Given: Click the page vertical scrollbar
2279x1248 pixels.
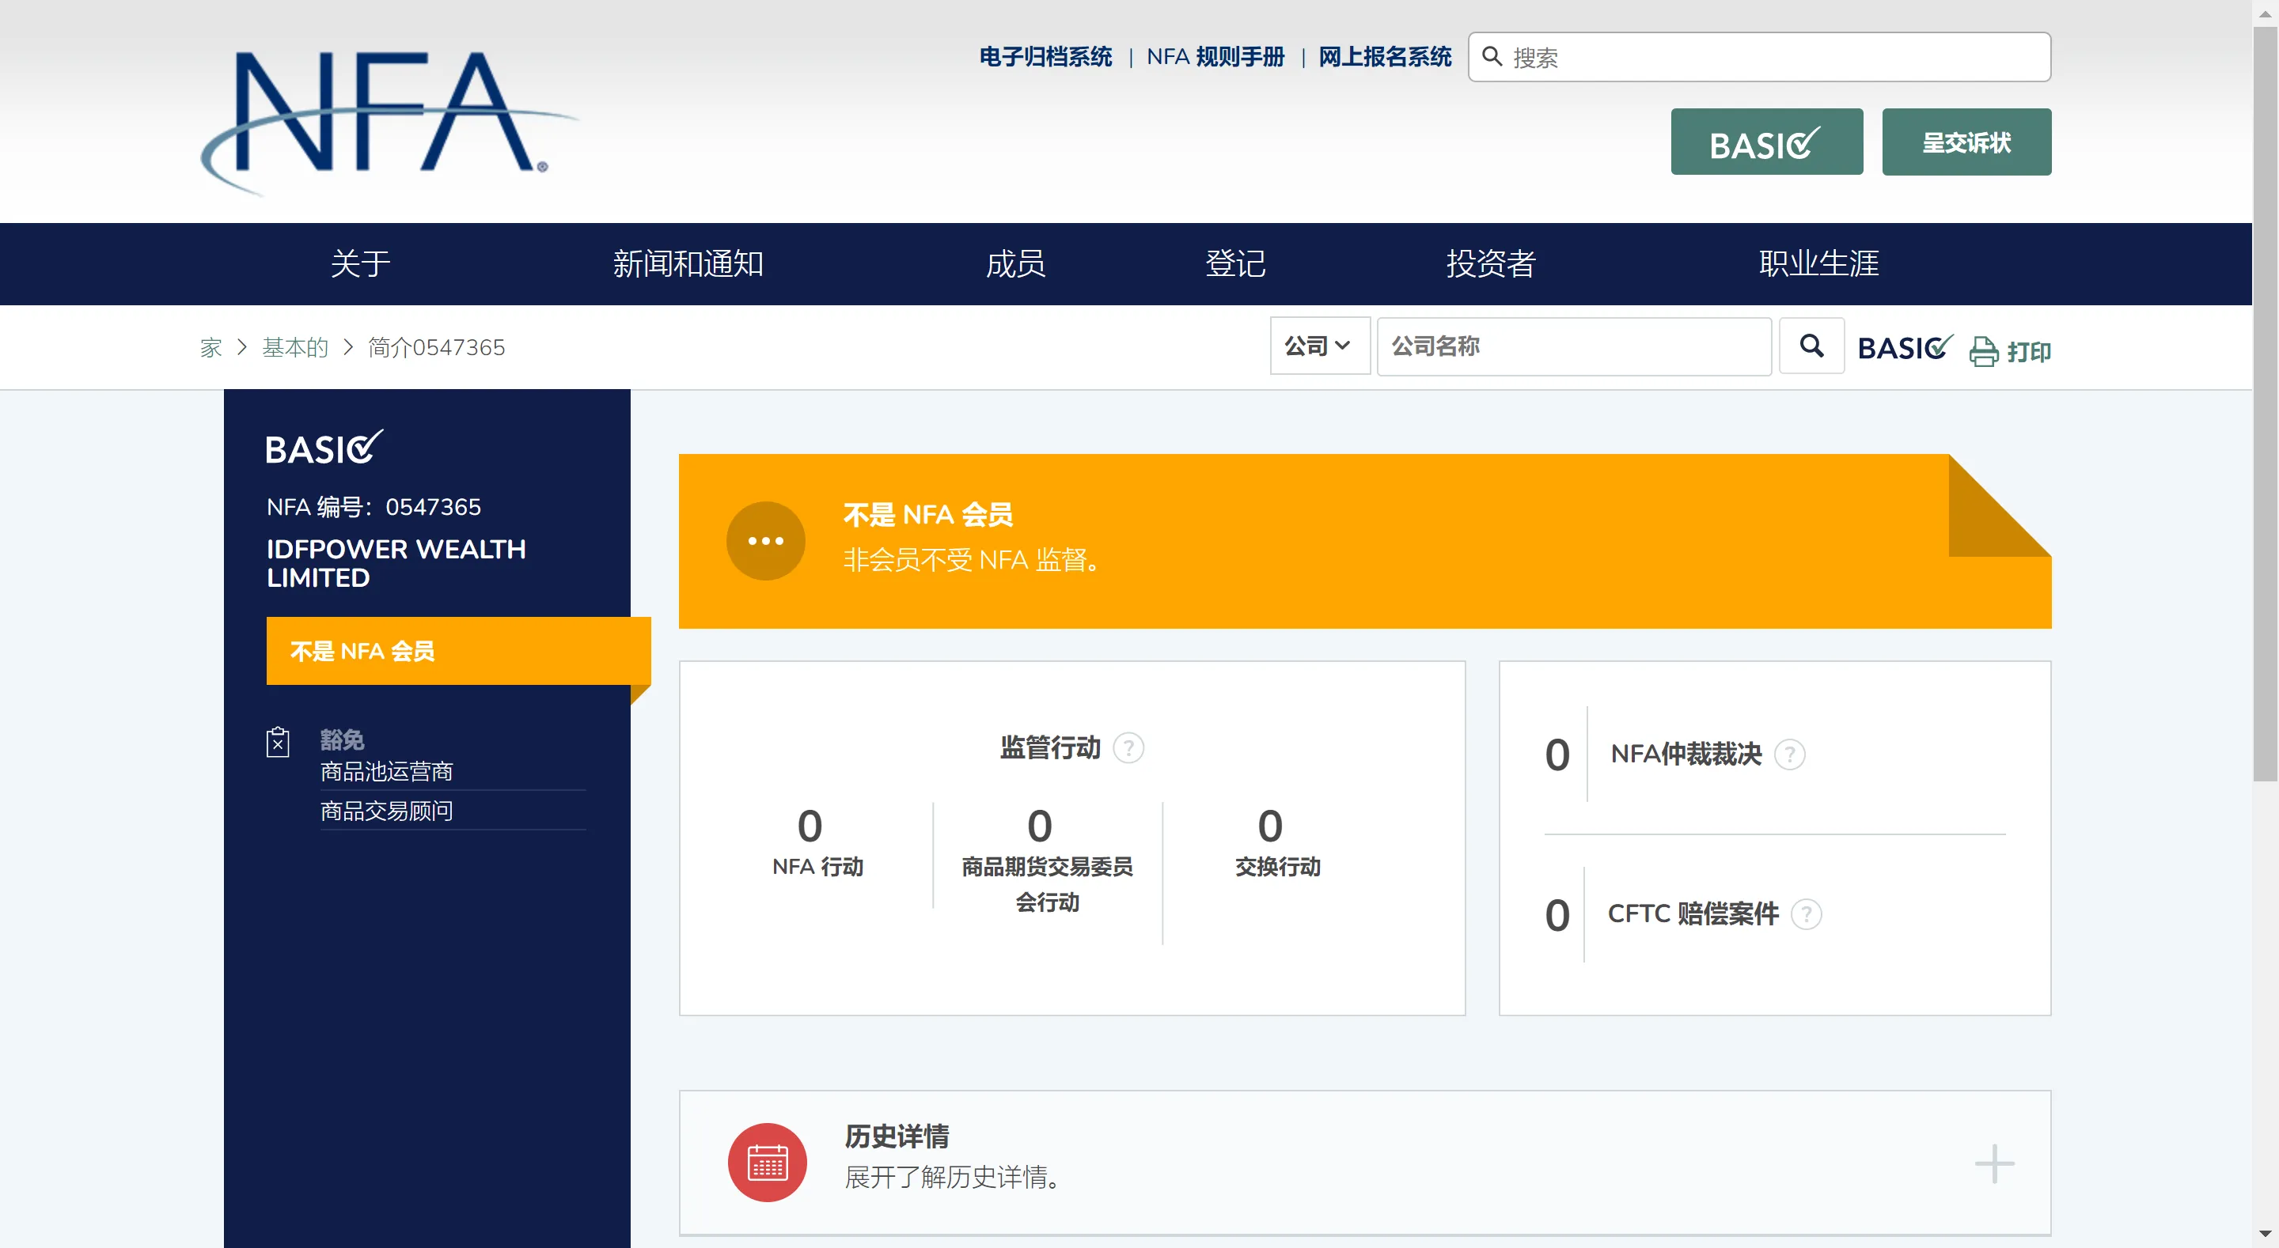Looking at the screenshot, I should (2265, 403).
